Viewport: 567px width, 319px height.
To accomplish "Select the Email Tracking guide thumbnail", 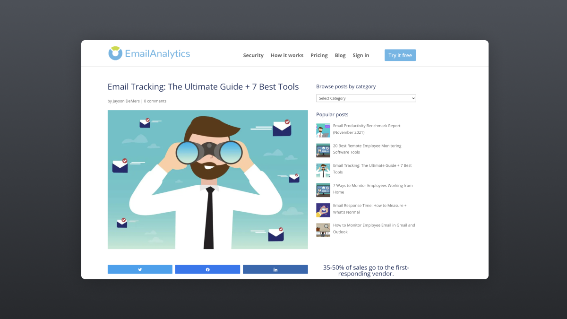I will (x=323, y=170).
